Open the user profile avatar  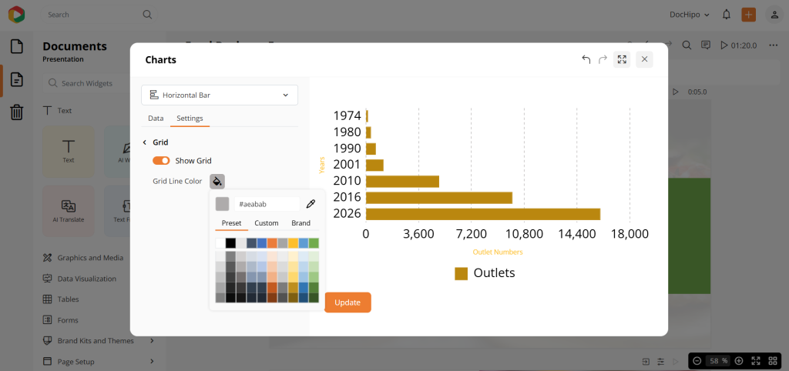click(774, 15)
